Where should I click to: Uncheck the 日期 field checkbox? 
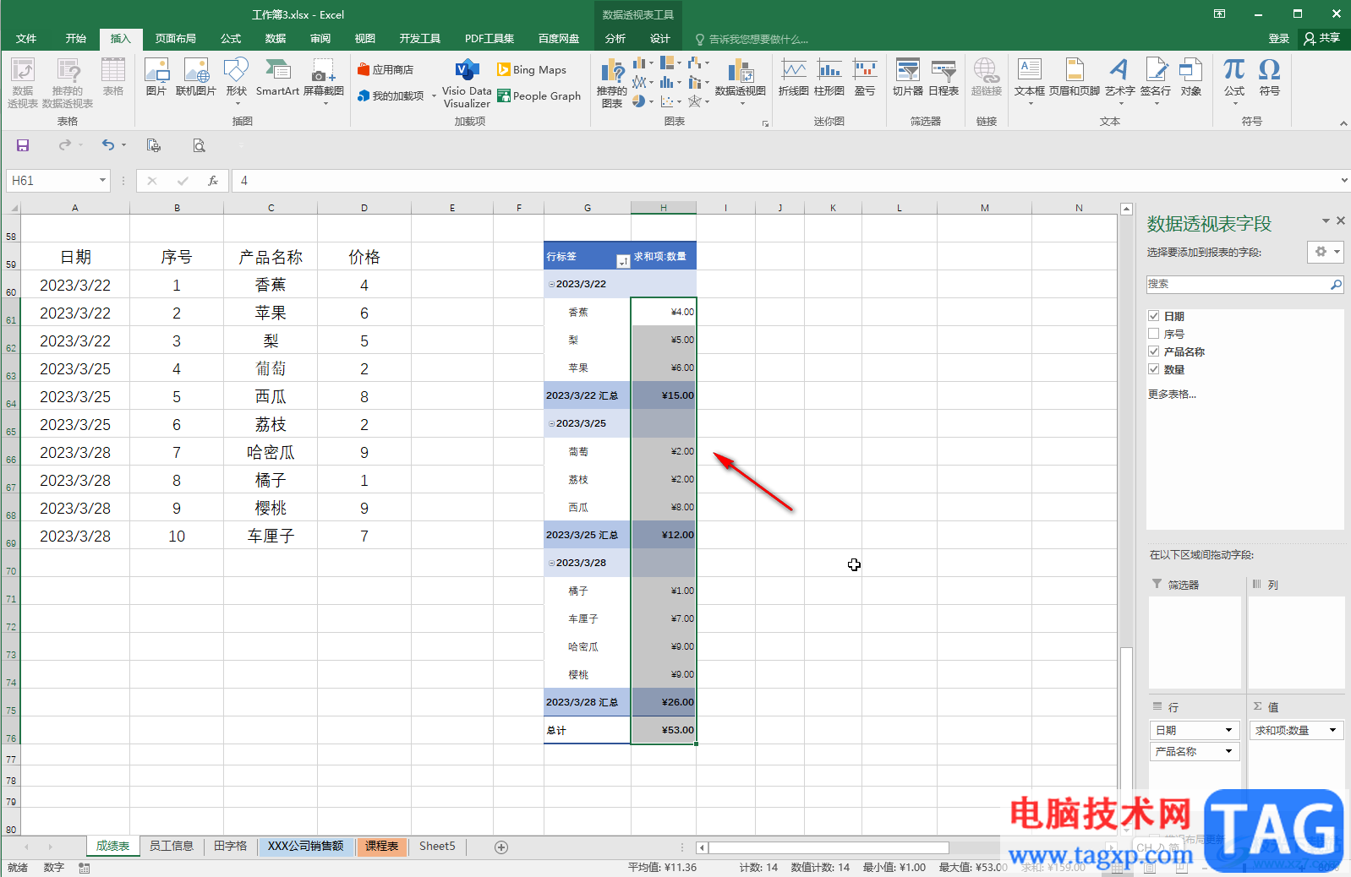point(1153,316)
